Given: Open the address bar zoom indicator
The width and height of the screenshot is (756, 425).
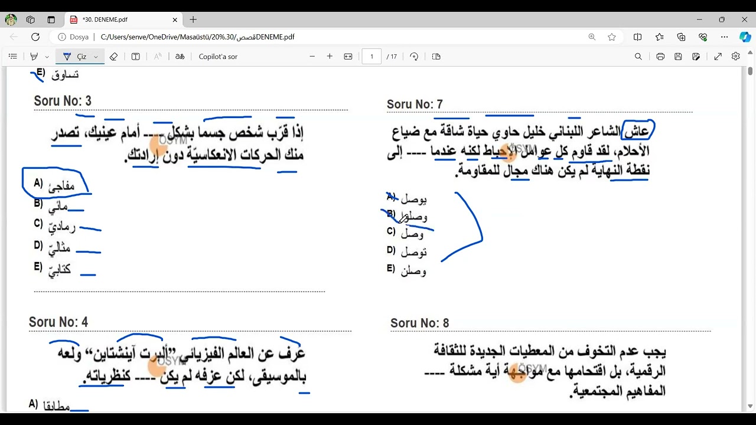Looking at the screenshot, I should click(592, 37).
